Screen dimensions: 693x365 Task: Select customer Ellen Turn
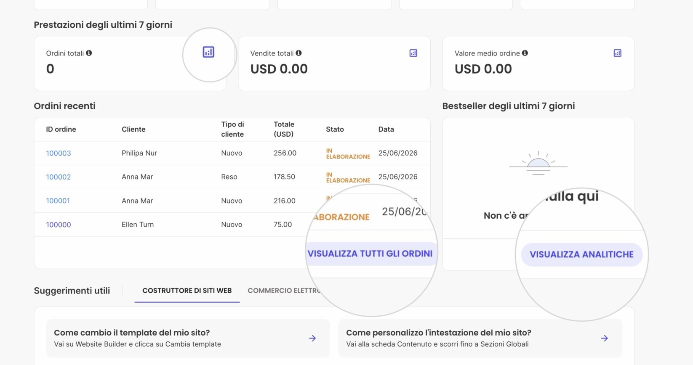point(138,225)
